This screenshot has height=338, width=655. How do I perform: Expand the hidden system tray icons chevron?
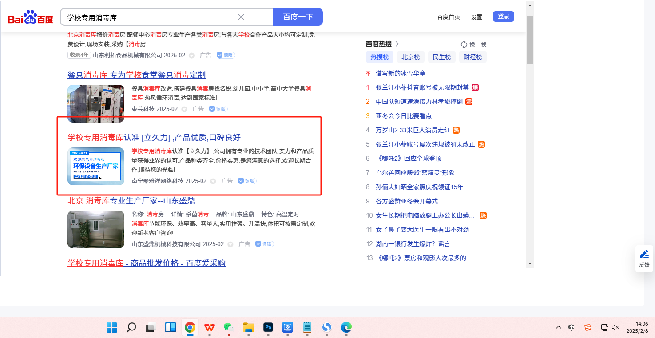tap(558, 327)
